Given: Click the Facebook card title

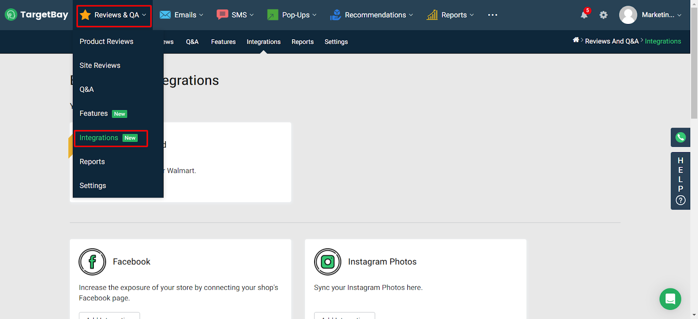Looking at the screenshot, I should point(132,261).
